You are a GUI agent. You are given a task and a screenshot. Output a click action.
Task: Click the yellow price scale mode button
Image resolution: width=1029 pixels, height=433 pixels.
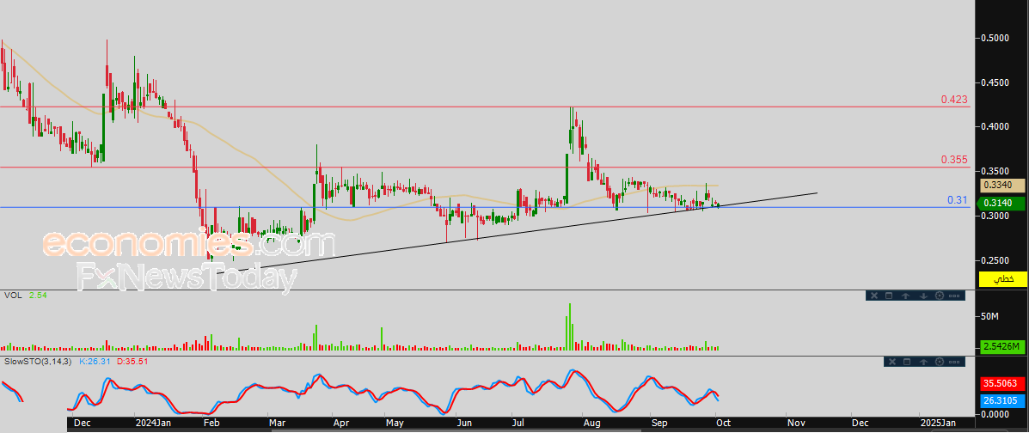tap(1002, 279)
